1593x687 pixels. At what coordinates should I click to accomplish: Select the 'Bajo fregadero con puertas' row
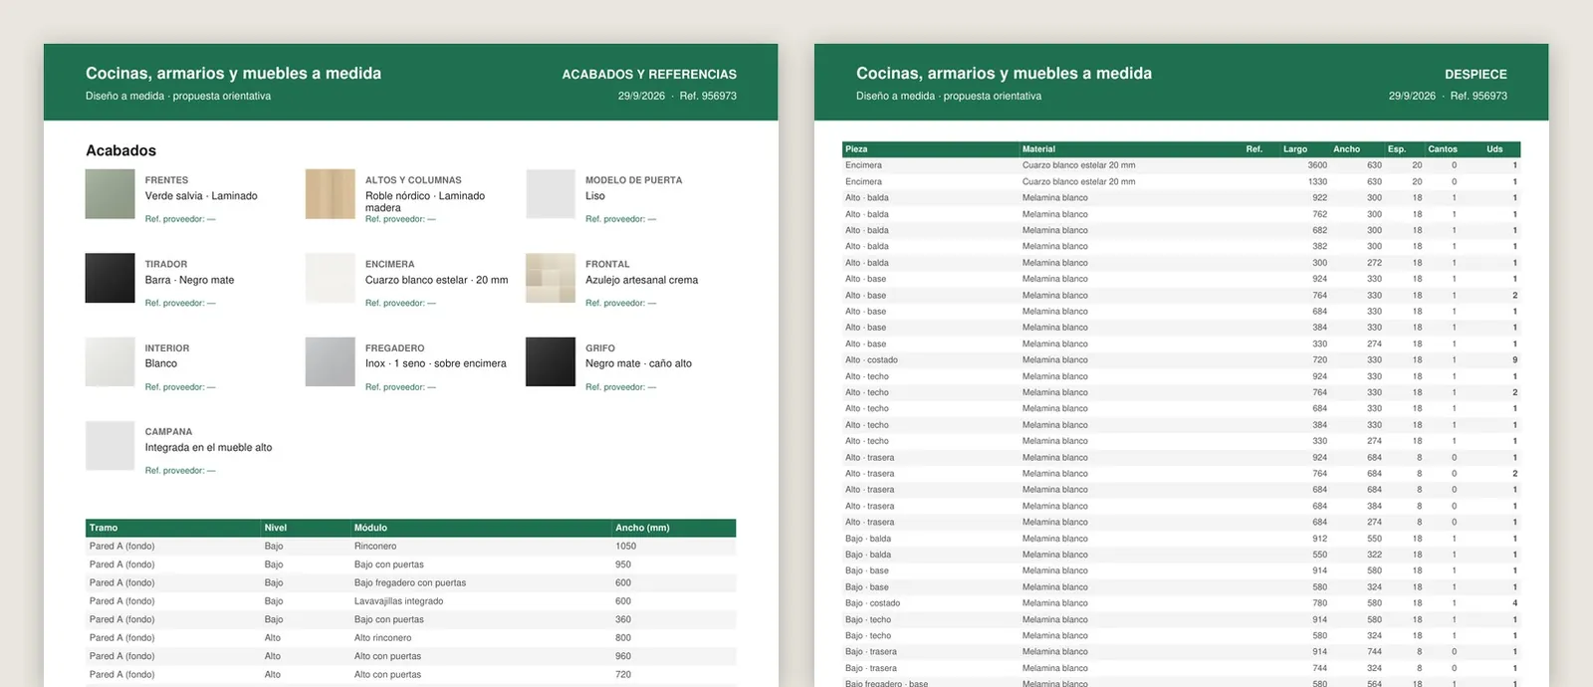pos(410,582)
